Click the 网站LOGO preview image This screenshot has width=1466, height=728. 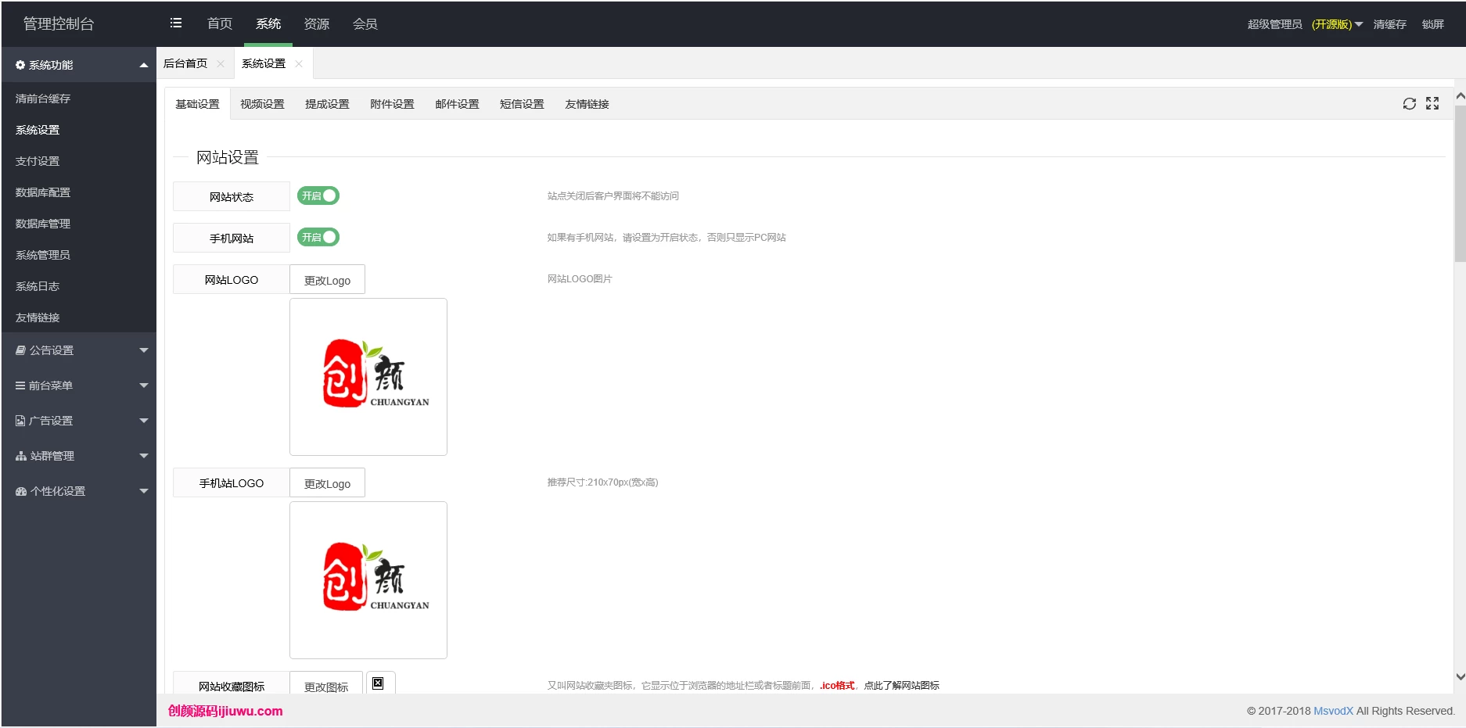coord(368,377)
